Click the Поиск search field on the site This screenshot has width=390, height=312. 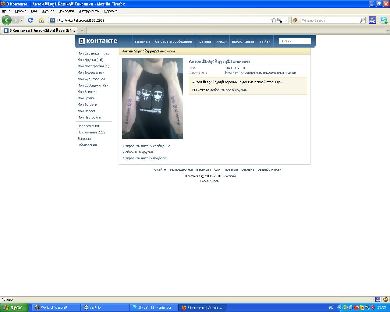(x=295, y=41)
